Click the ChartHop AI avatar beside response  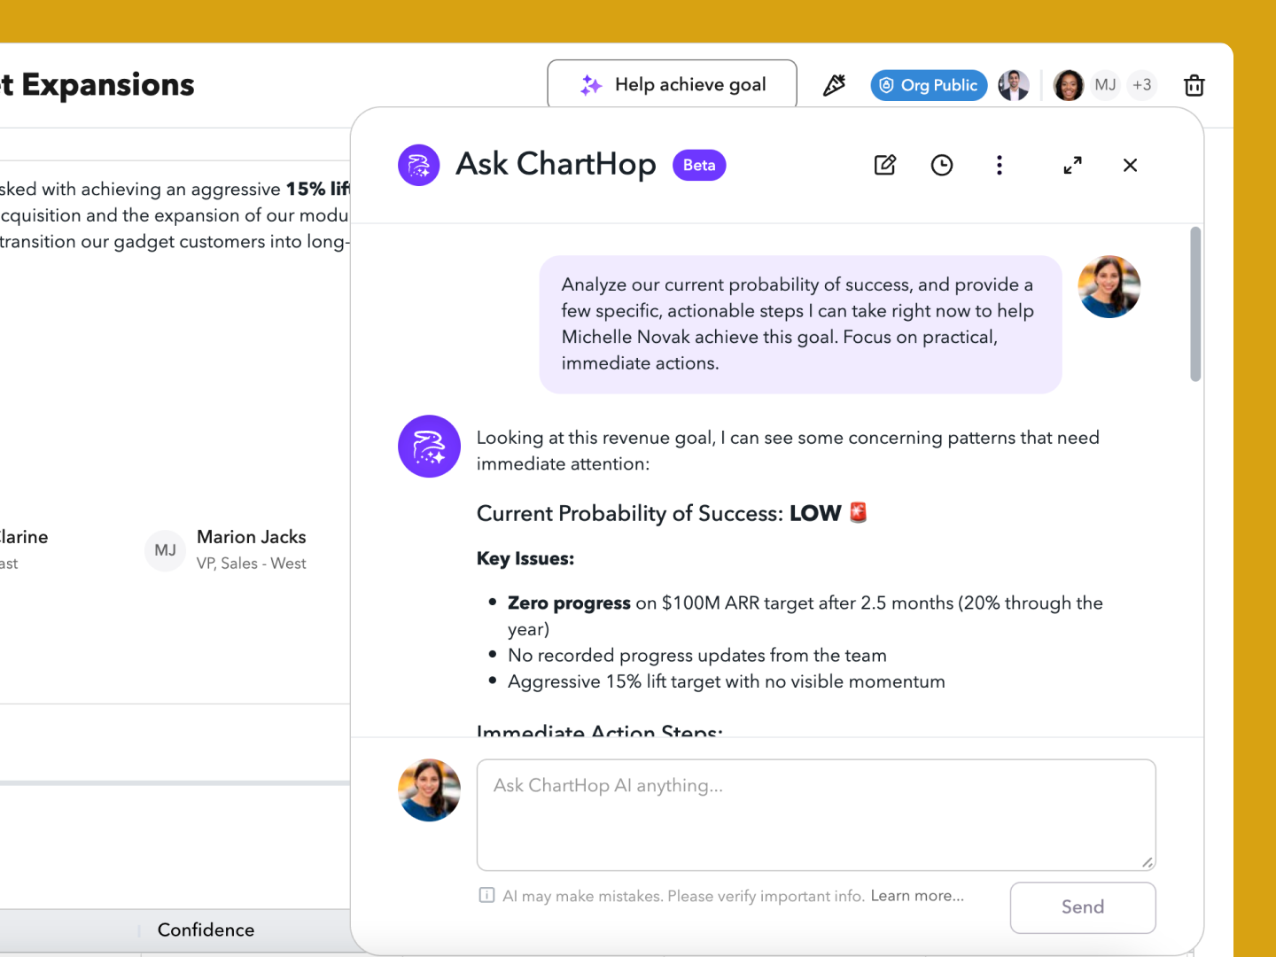pos(429,447)
